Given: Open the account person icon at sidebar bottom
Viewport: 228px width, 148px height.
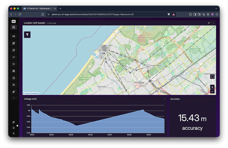Looking at the screenshot, I should pos(13,133).
